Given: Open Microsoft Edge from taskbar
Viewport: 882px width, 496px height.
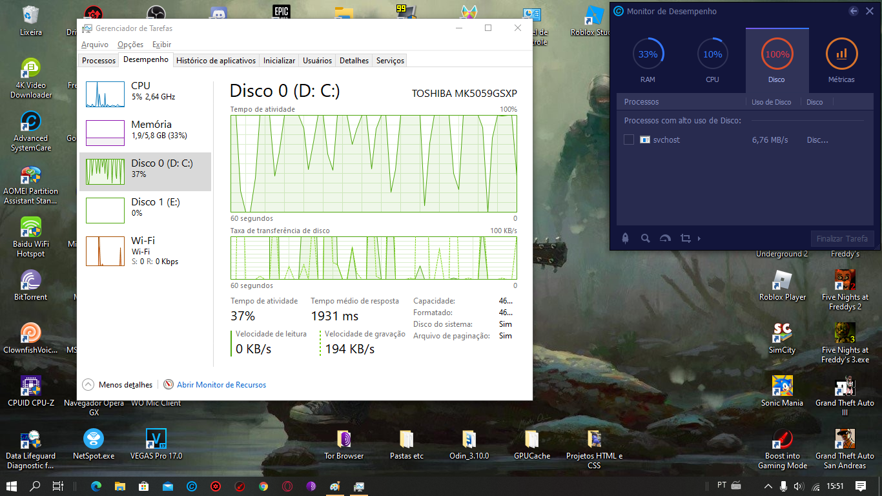Looking at the screenshot, I should coord(96,486).
